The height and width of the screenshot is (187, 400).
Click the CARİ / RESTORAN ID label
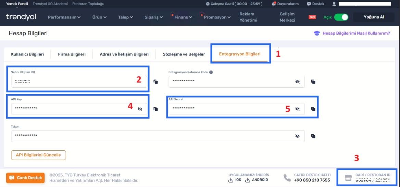(x=373, y=175)
